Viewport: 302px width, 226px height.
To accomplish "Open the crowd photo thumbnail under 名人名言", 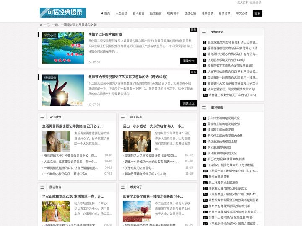I will tap(137, 141).
